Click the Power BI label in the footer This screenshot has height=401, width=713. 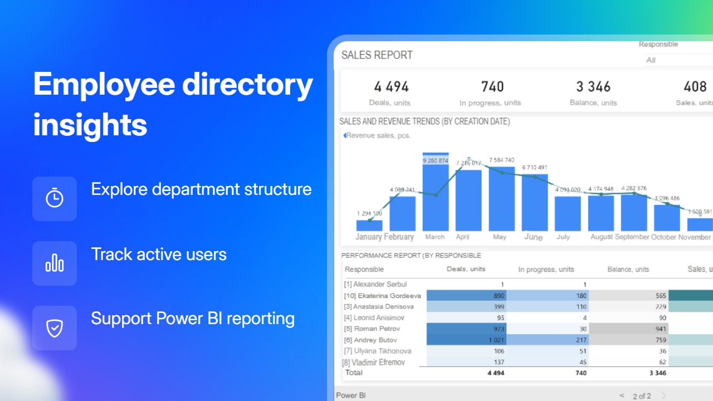[x=351, y=395]
